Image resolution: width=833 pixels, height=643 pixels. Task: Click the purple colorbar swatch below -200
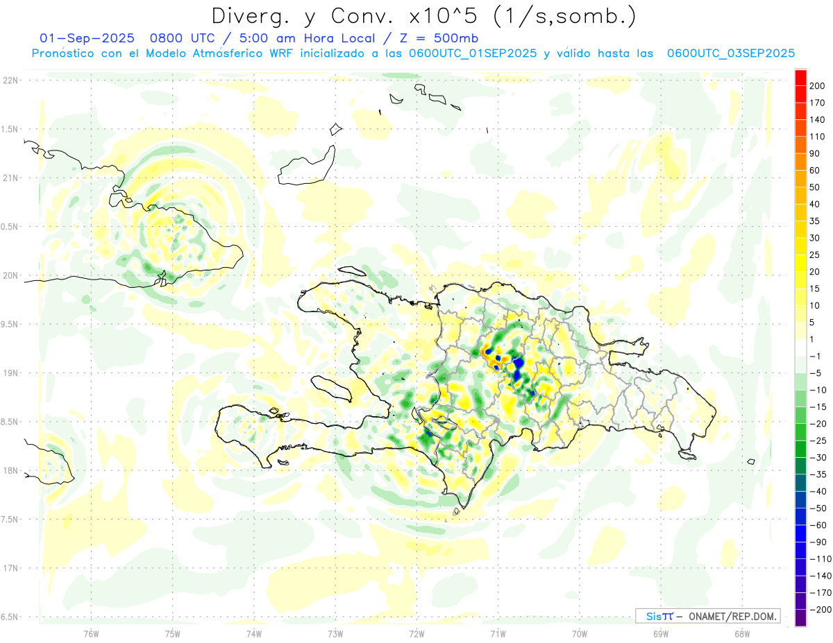coord(800,619)
